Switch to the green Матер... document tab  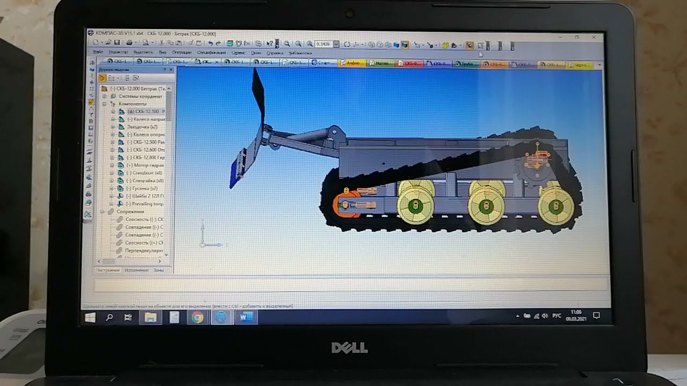[x=381, y=64]
